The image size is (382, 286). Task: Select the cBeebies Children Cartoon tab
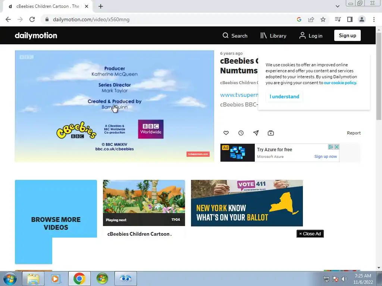47,7
